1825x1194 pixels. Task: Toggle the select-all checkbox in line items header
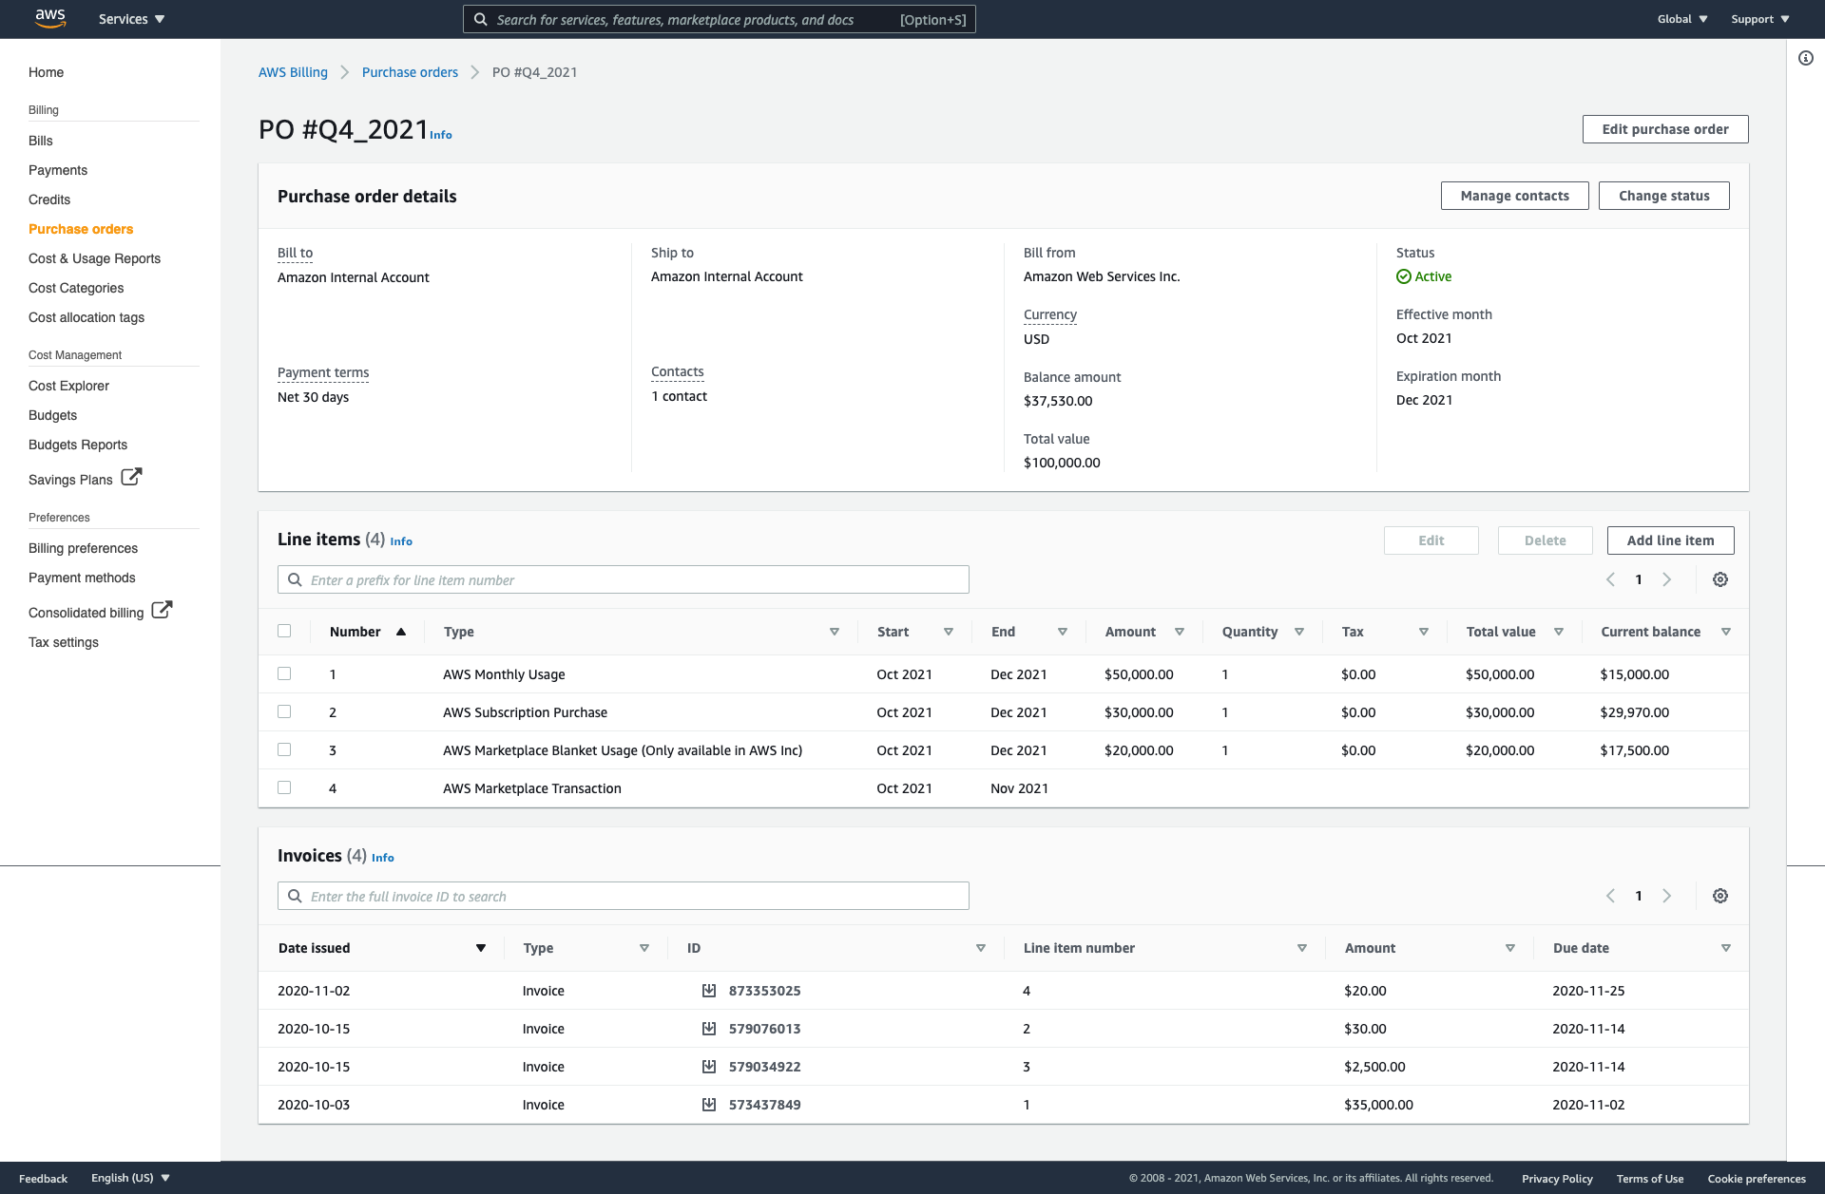click(x=284, y=631)
